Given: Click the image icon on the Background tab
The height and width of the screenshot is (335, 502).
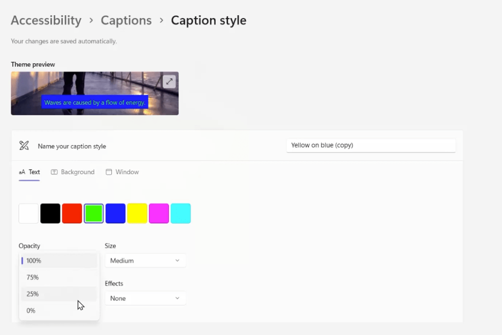Looking at the screenshot, I should pos(55,172).
